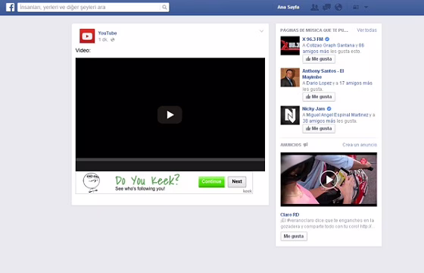Open the notifications globe icon
Image resolution: width=424 pixels, height=273 pixels.
pos(338,8)
